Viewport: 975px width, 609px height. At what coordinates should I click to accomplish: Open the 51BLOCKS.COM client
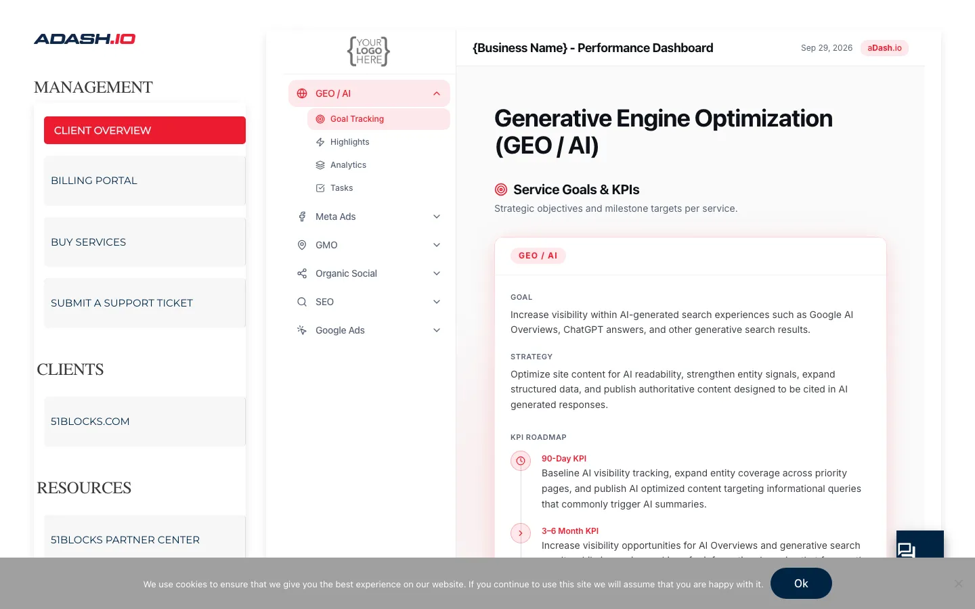[x=145, y=422]
